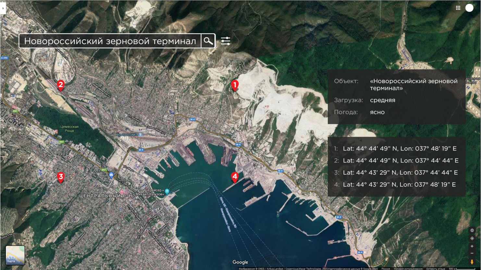
Task: Zoom in with the plus button
Action: [472, 246]
